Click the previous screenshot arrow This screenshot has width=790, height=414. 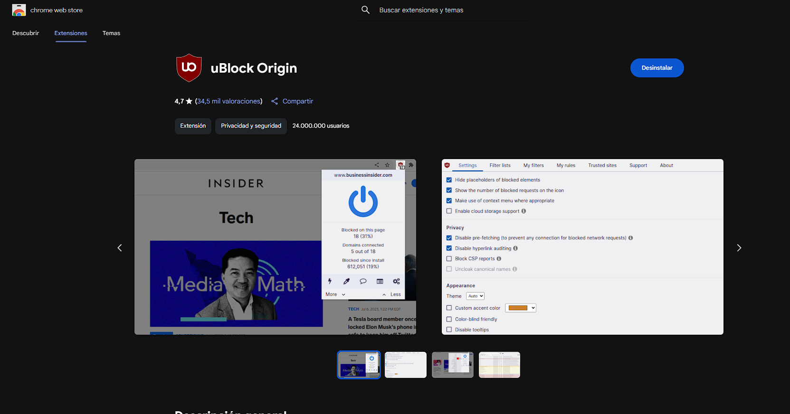[120, 248]
